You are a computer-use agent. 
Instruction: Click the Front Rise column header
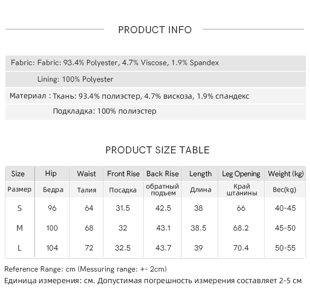tap(123, 174)
